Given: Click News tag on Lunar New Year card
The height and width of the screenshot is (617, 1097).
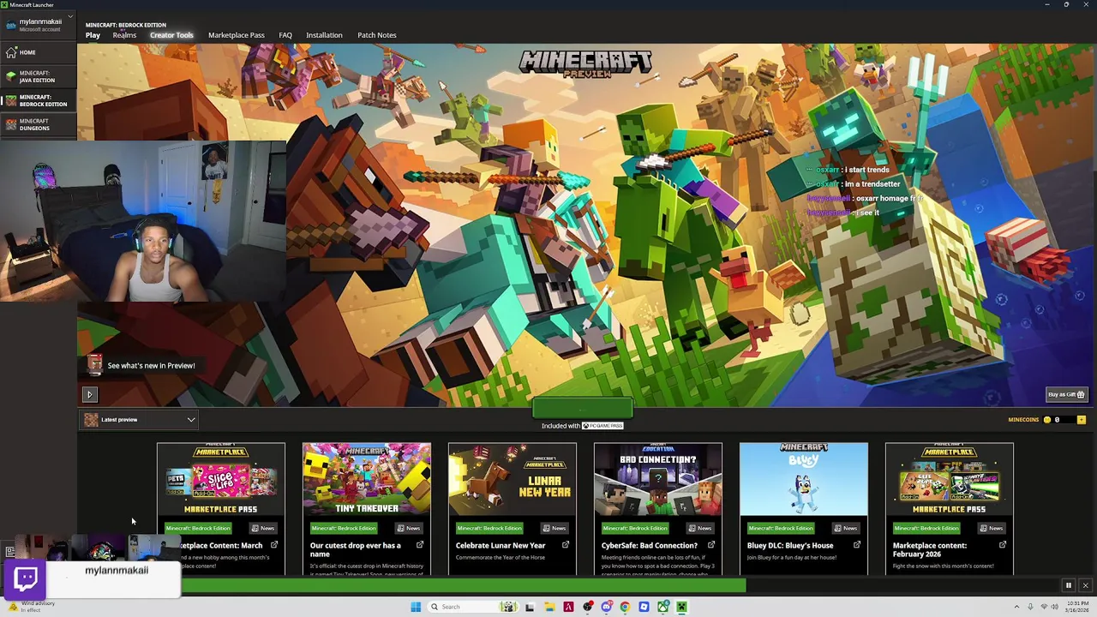Looking at the screenshot, I should (x=554, y=528).
